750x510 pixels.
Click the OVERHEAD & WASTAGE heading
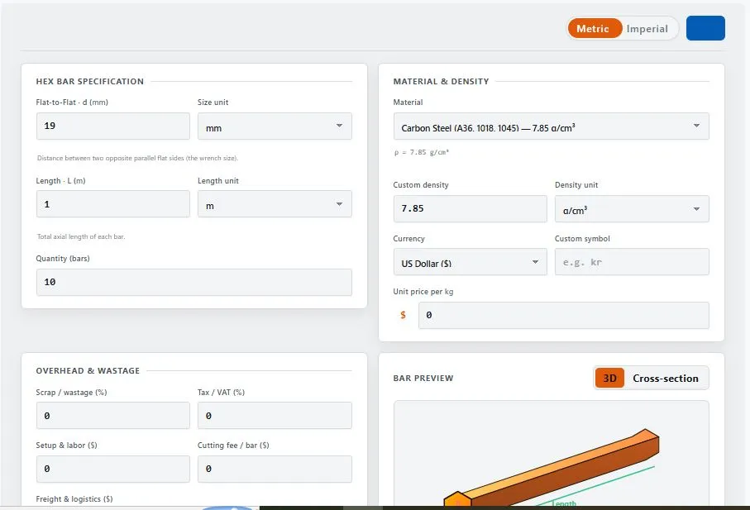[x=88, y=370]
